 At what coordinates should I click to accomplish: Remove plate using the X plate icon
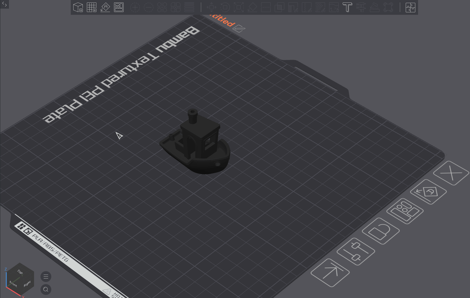[x=451, y=173]
